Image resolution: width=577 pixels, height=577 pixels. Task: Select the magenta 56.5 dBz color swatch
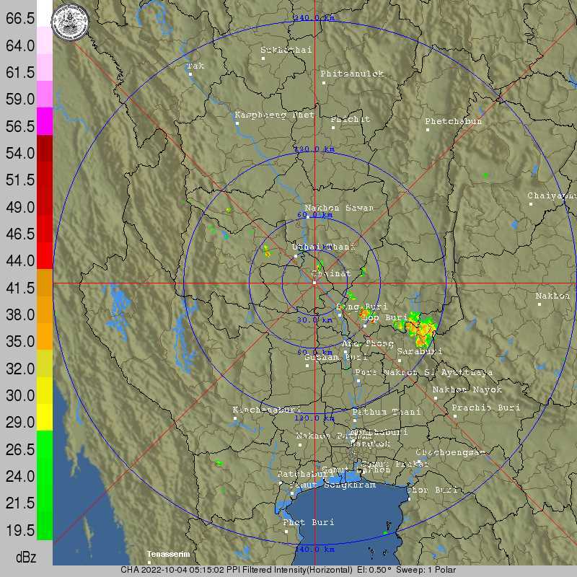coord(45,121)
